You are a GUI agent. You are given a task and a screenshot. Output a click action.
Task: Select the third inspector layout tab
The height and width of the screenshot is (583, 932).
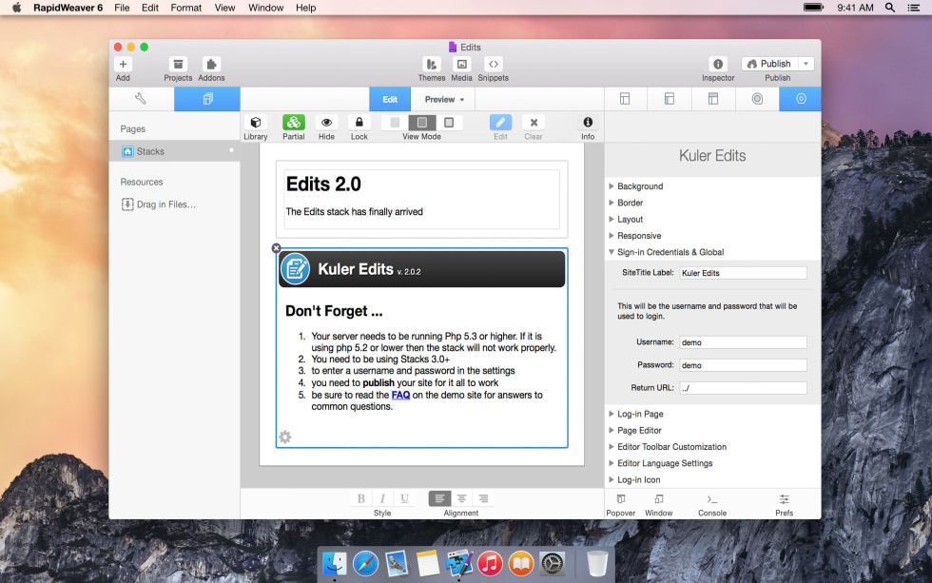pyautogui.click(x=713, y=99)
